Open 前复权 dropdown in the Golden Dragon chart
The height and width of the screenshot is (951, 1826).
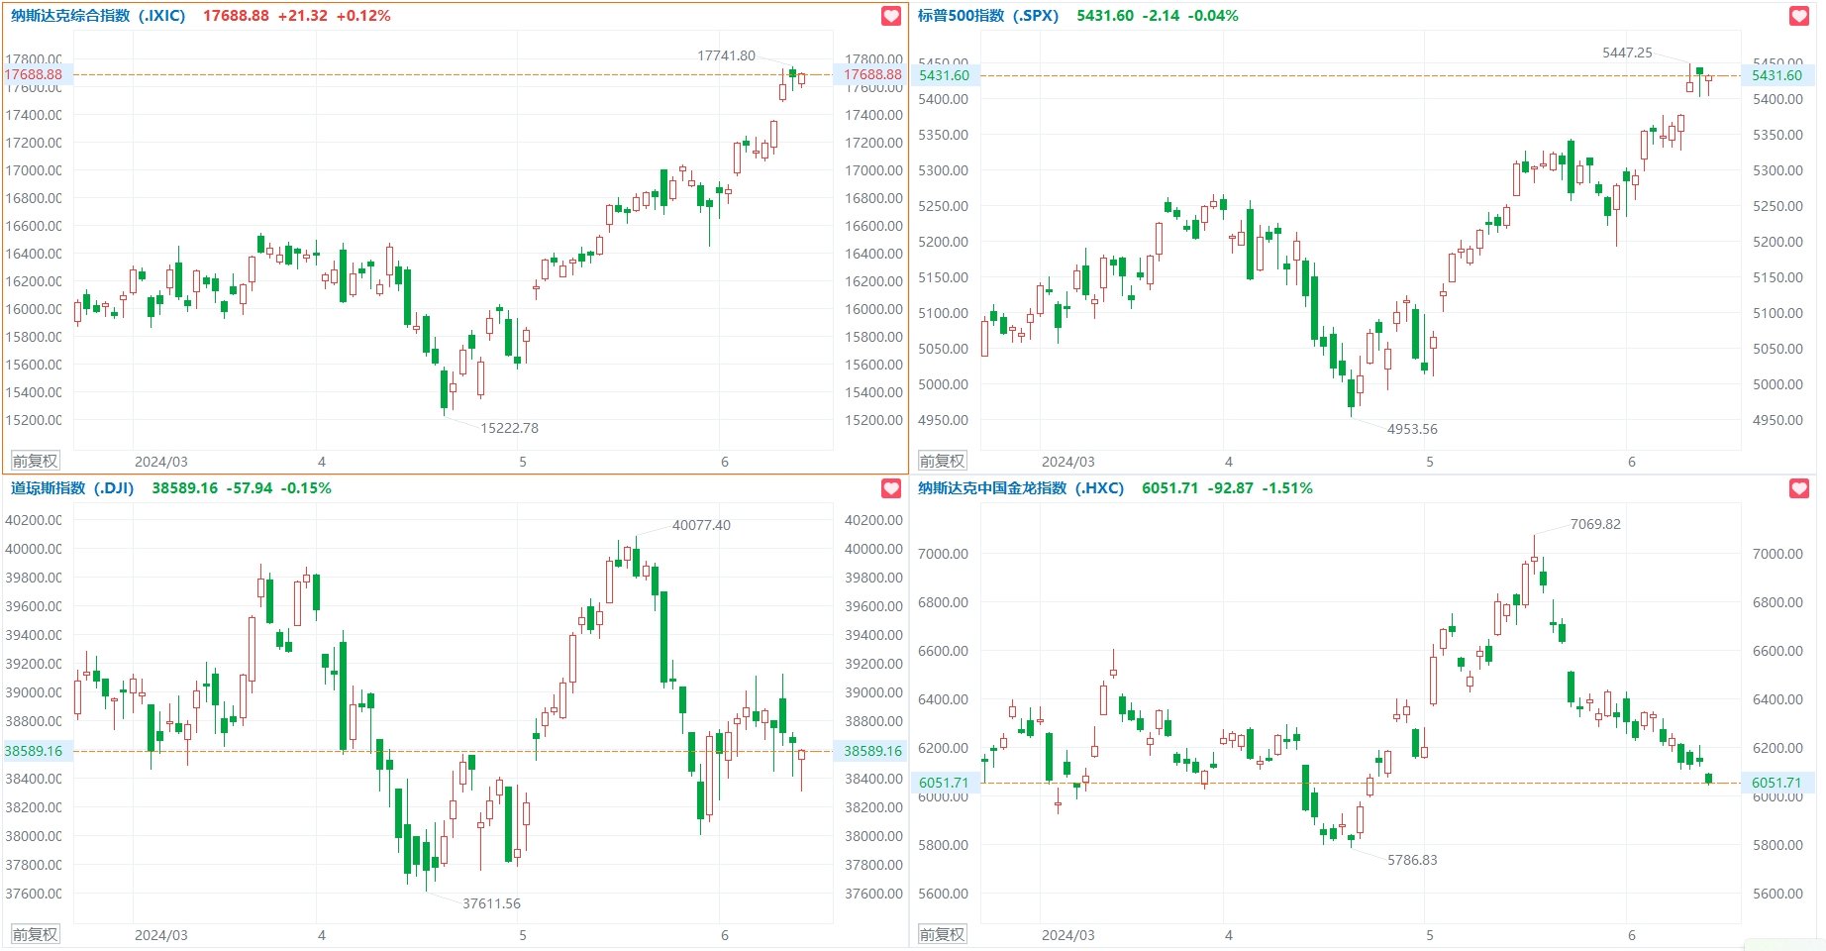pos(943,934)
